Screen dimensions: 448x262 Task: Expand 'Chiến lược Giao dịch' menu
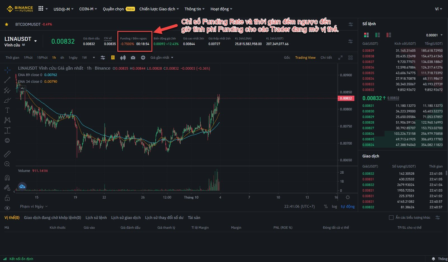[x=159, y=9]
